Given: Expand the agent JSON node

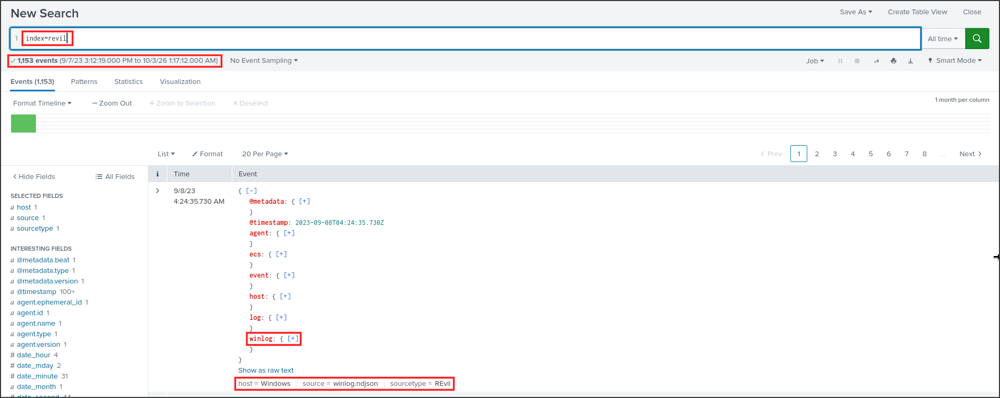Looking at the screenshot, I should click(x=289, y=233).
